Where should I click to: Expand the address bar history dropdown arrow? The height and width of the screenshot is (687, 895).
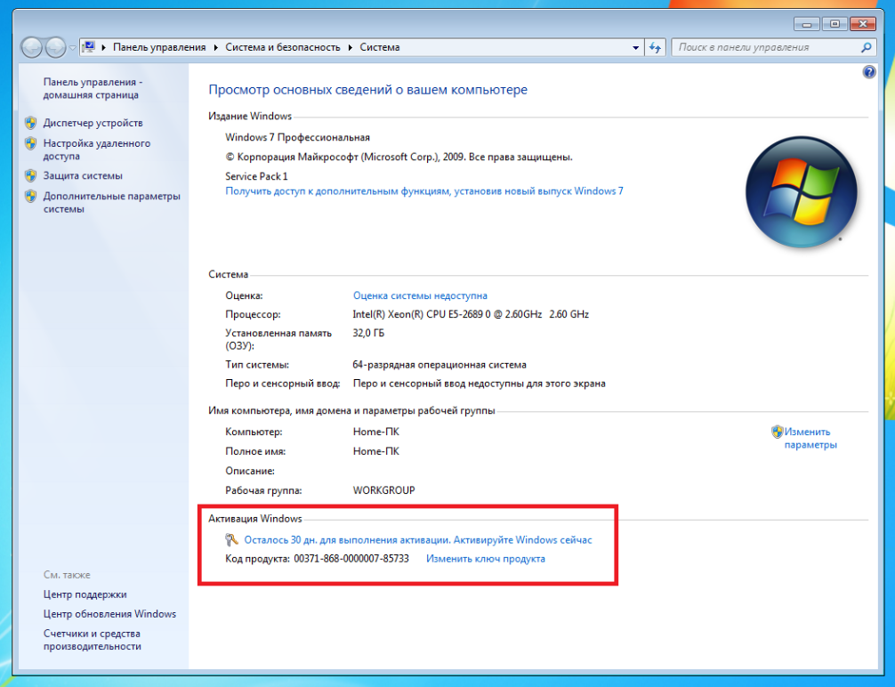click(x=635, y=47)
